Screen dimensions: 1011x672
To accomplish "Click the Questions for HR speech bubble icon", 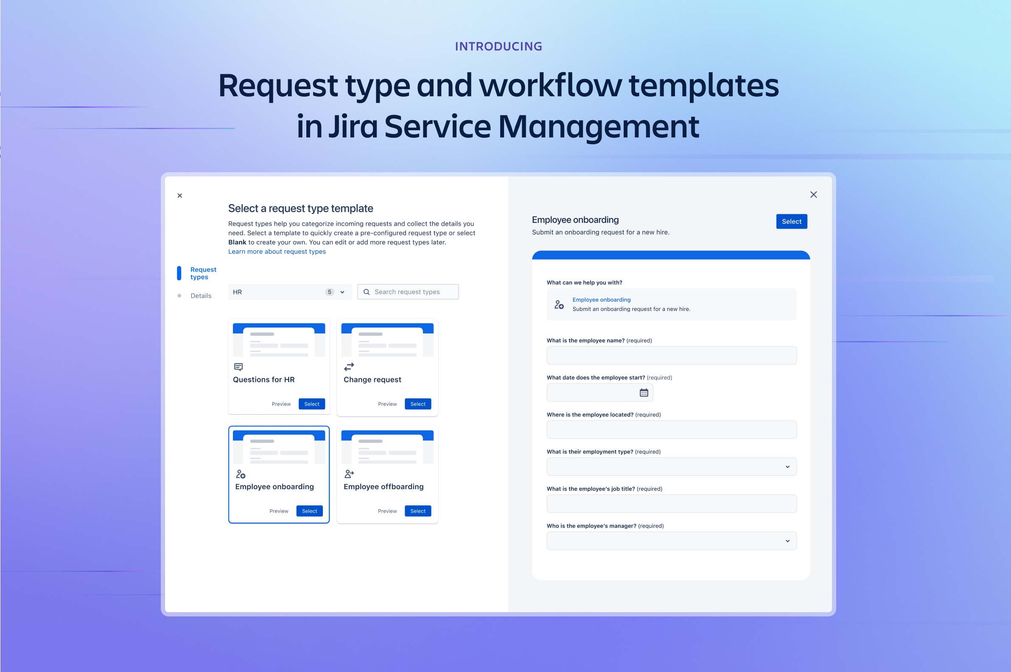I will [x=238, y=367].
